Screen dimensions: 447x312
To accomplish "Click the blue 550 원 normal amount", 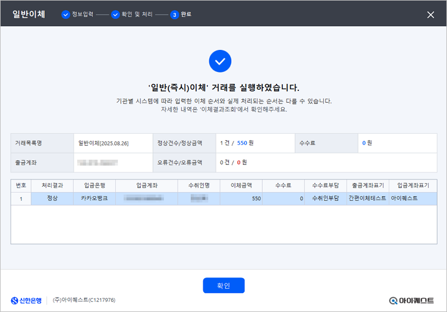I will 245,143.
